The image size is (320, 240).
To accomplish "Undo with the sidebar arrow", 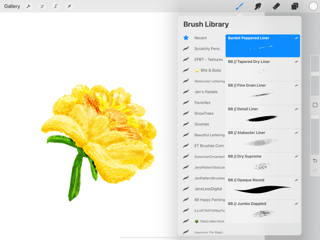I will (315, 160).
